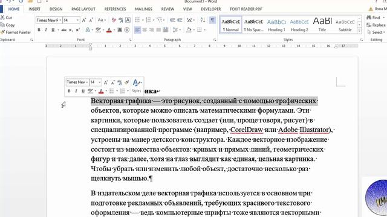Click ribbon Increase Font Size icon

[84, 20]
